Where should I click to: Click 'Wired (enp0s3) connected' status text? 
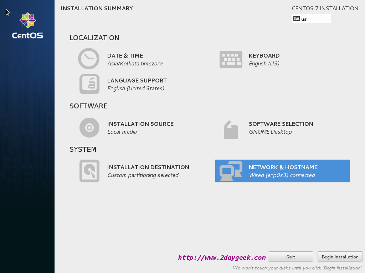tap(282, 175)
